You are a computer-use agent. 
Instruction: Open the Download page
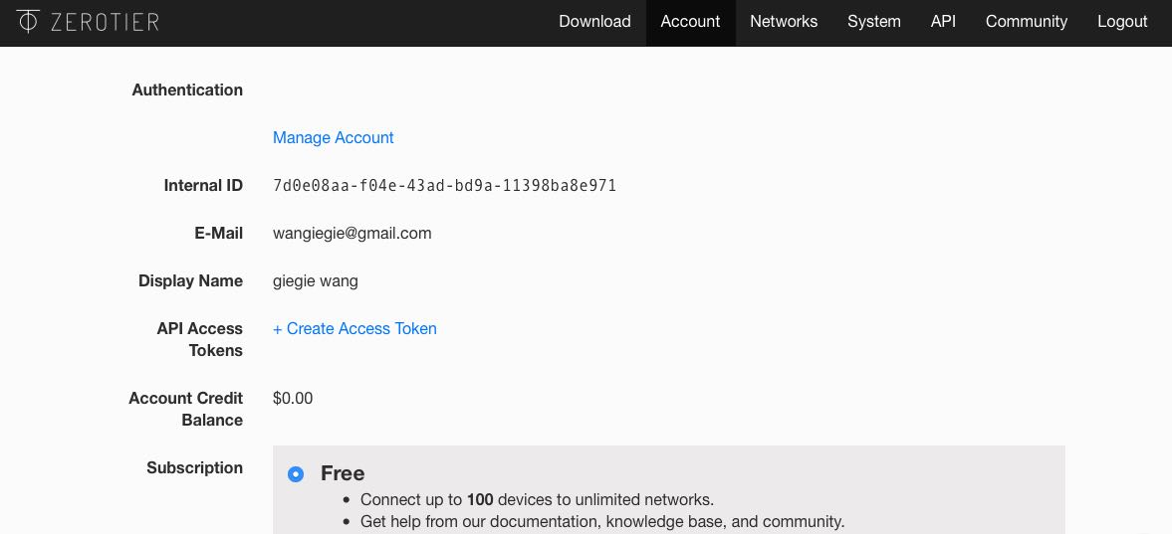(594, 22)
